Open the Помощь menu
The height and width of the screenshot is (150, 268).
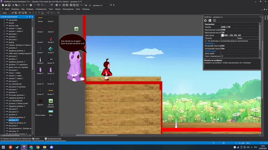click(x=86, y=9)
